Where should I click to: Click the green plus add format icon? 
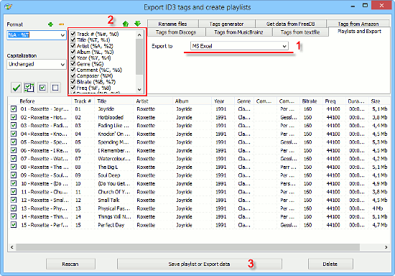[51, 24]
